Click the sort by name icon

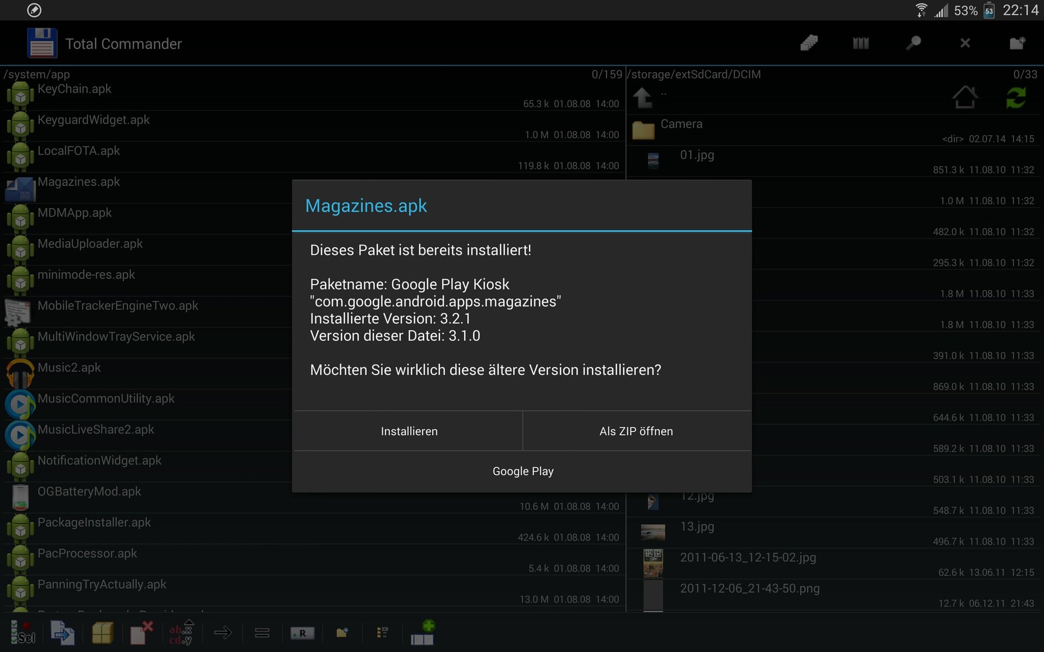click(182, 633)
